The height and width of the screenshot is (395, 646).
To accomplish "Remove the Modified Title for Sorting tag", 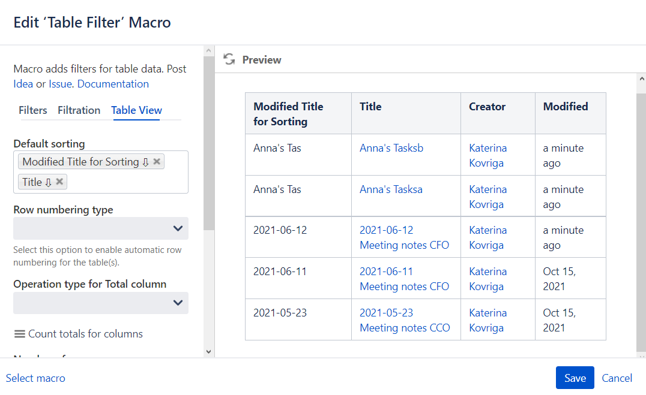I will coord(157,162).
